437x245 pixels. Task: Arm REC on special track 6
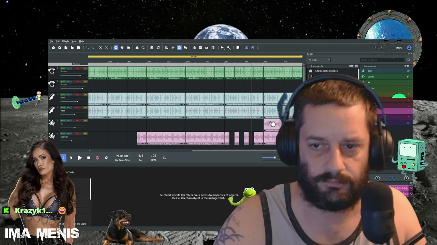pos(77,134)
